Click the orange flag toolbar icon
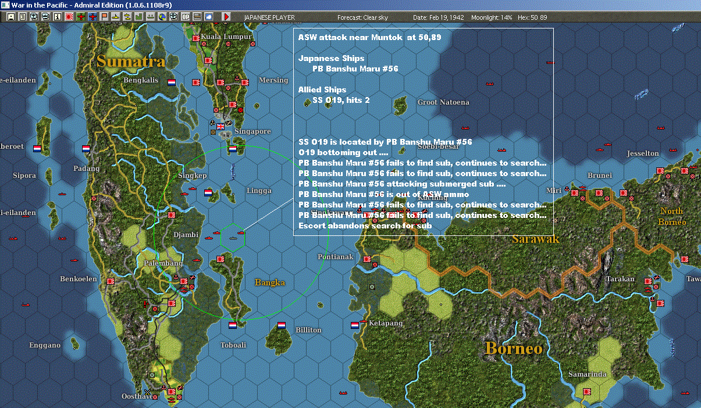This screenshot has width=701, height=408. tap(104, 17)
